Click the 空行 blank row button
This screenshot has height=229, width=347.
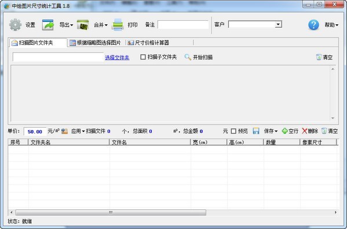tap(293, 131)
